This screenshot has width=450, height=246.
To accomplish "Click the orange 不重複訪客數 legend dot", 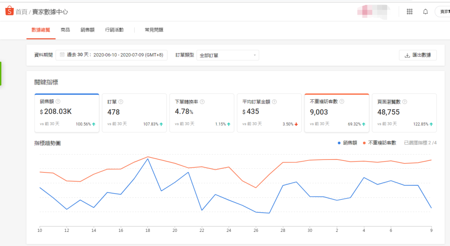I will point(364,143).
